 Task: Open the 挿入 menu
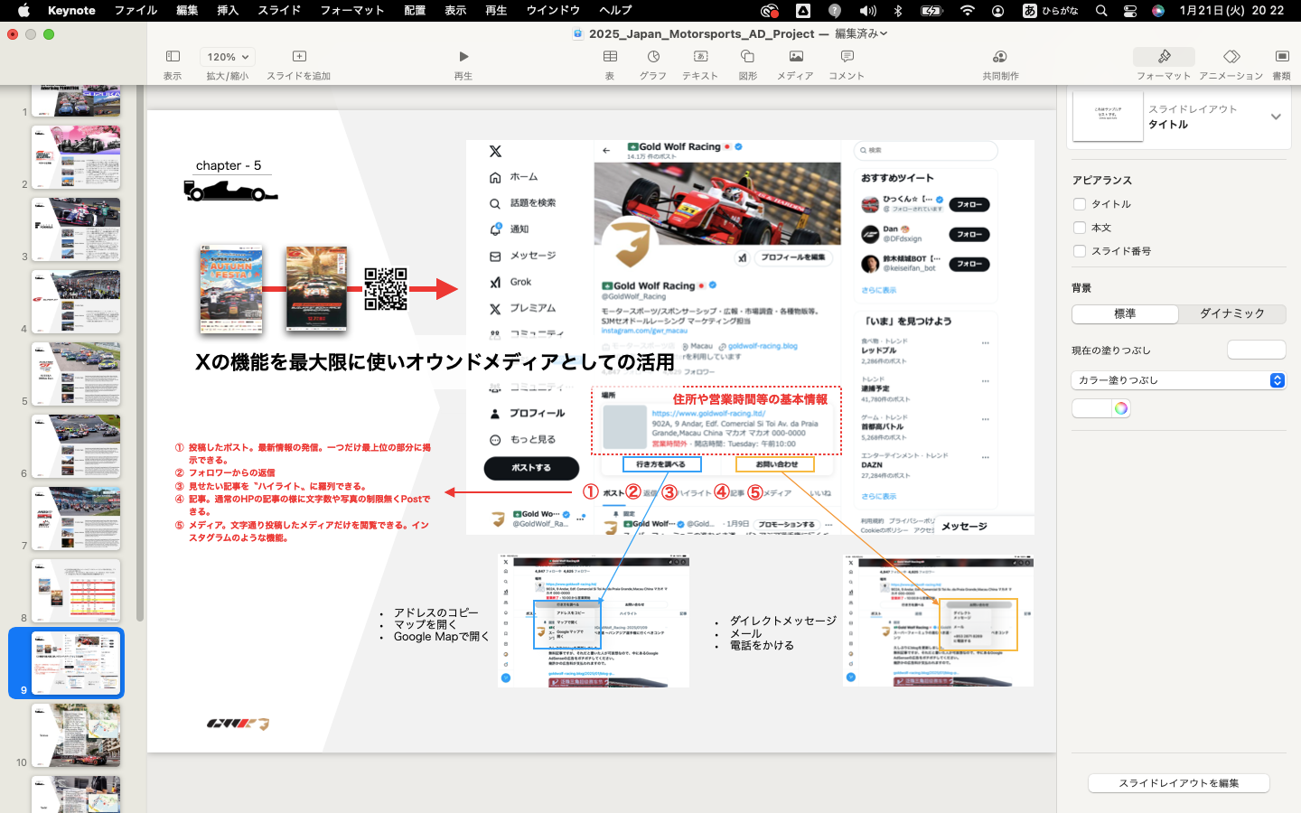coord(228,11)
